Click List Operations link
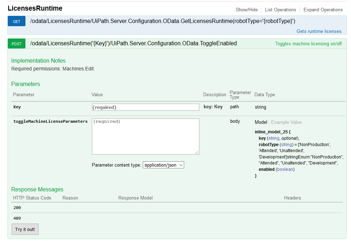The height and width of the screenshot is (243, 351). point(280,10)
